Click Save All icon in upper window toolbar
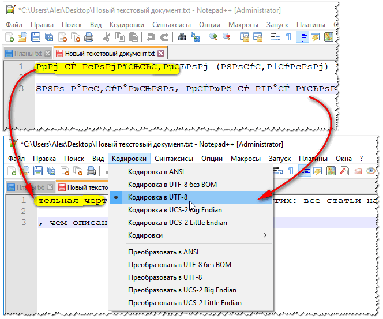 (49, 37)
